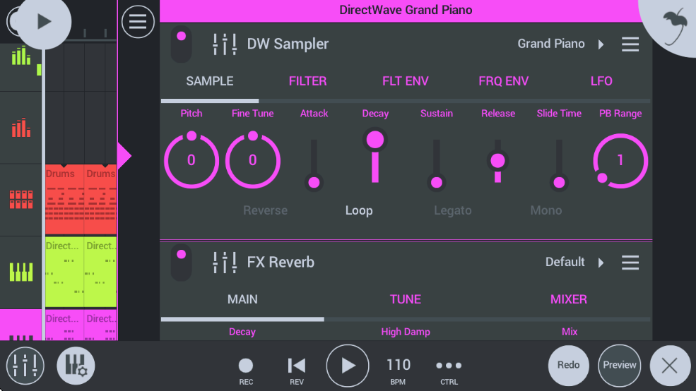Select the red mixer bars track icon
Viewport: 696px width, 391px height.
click(21, 128)
